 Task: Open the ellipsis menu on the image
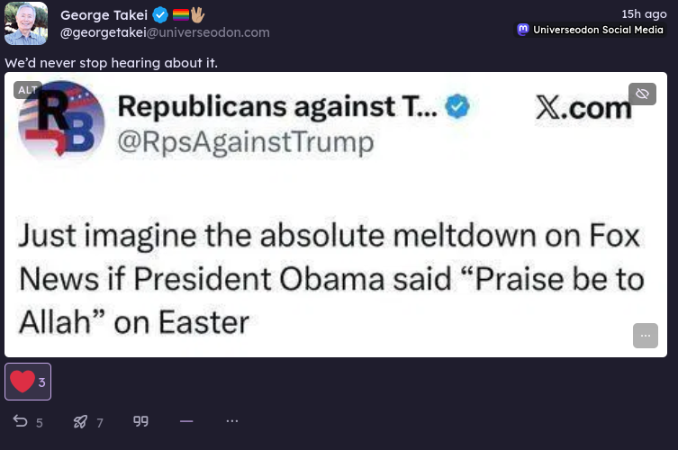click(645, 336)
